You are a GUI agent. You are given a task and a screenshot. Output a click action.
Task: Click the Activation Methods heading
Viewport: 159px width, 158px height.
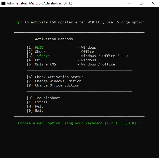[55, 39]
